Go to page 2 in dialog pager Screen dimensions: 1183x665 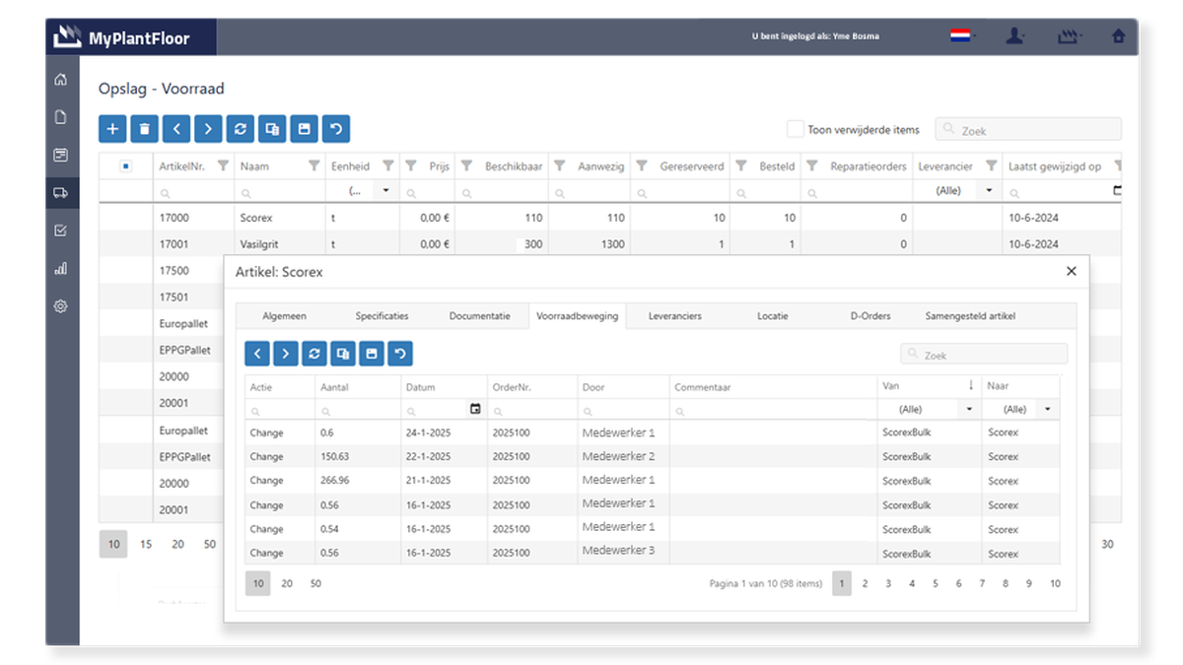[x=865, y=583]
